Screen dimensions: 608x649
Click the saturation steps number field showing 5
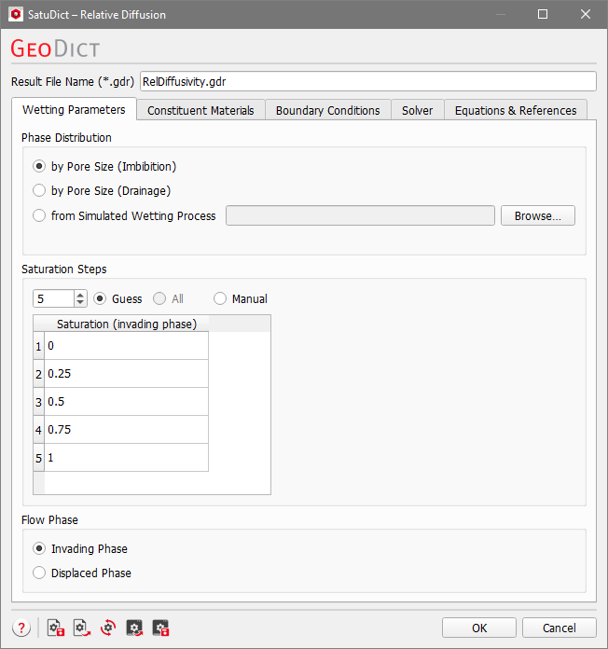click(54, 298)
